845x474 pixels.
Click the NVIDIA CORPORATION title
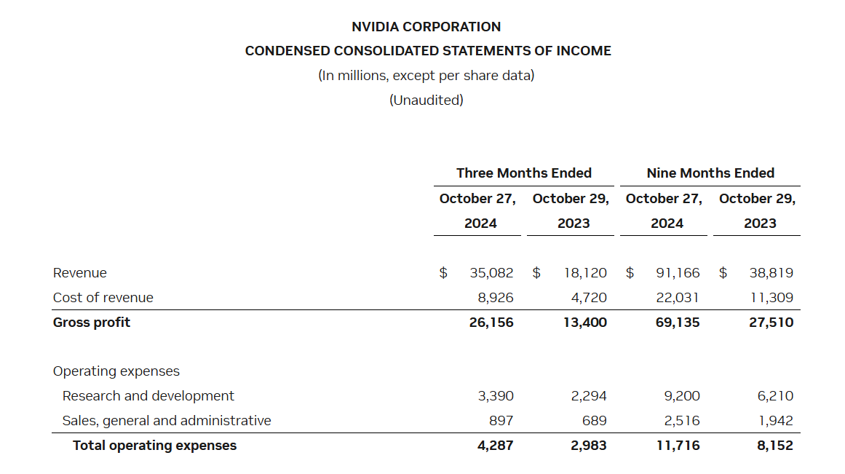pos(426,26)
